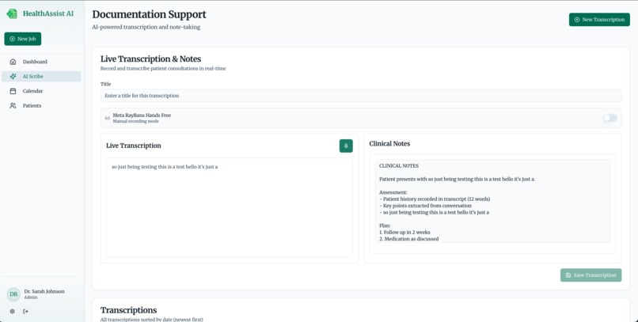Click the 'Plan:' line in notes
This screenshot has width=638, height=322.
tap(385, 225)
